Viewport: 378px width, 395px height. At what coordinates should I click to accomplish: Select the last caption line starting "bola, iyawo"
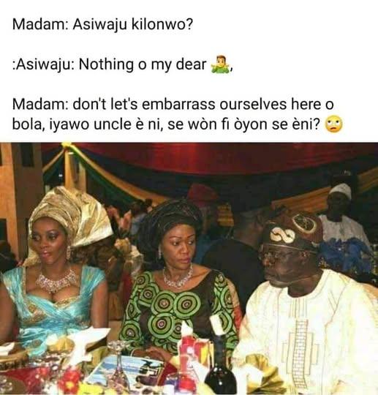tap(166, 124)
